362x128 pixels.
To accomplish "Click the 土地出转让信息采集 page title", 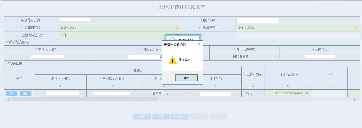I will pyautogui.click(x=182, y=7).
